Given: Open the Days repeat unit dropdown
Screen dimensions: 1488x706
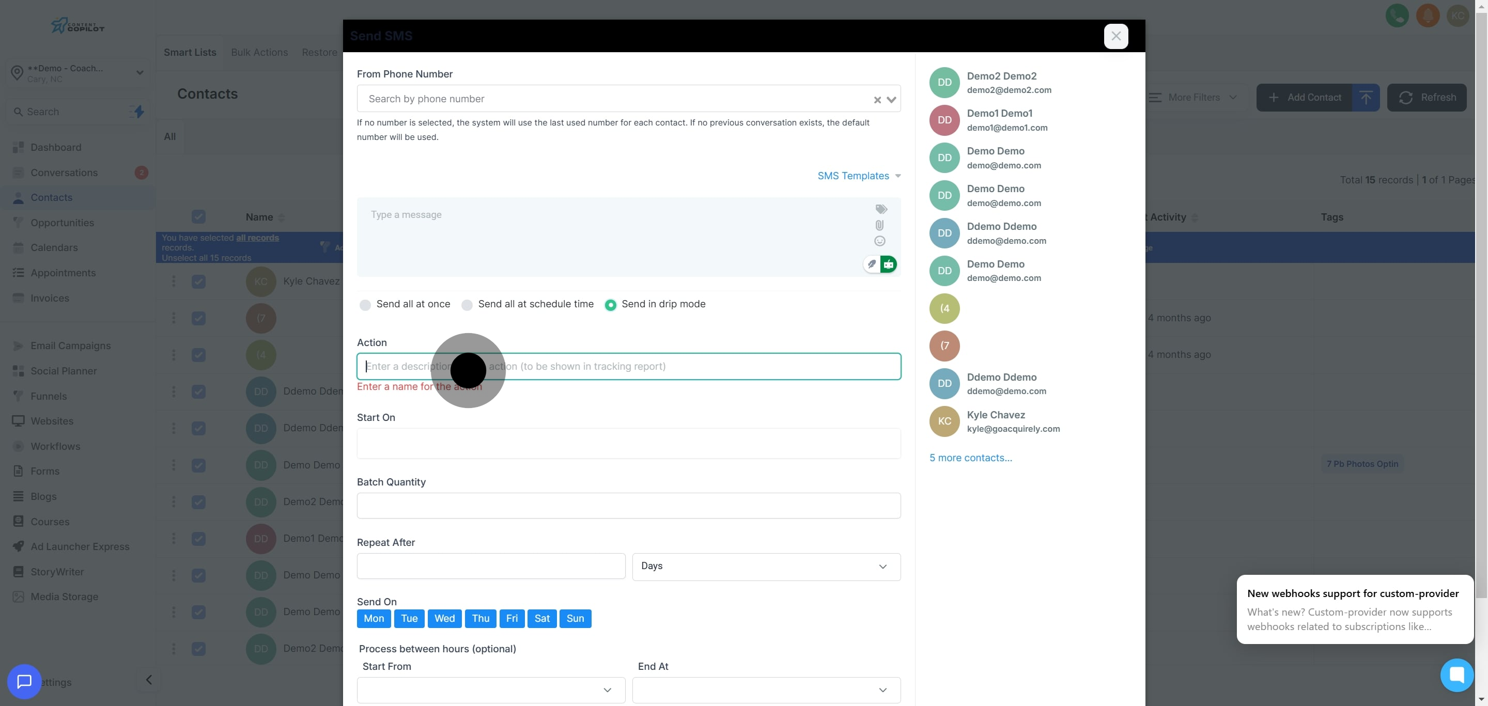Looking at the screenshot, I should coord(766,567).
